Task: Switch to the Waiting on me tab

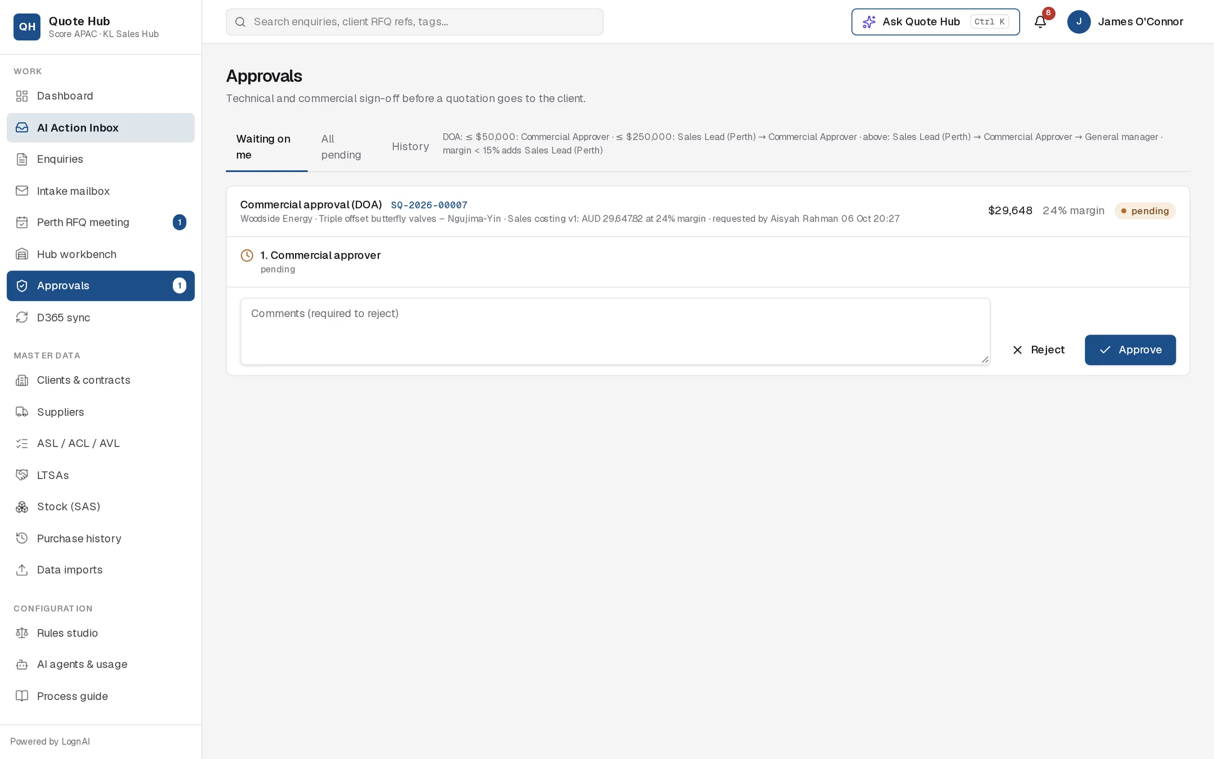Action: 266,147
